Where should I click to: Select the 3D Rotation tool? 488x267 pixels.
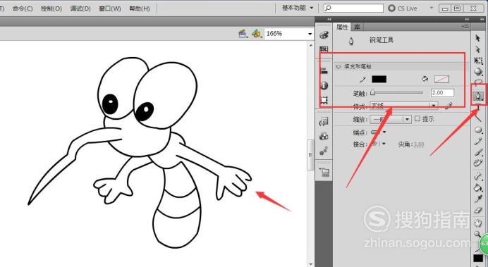pos(478,72)
